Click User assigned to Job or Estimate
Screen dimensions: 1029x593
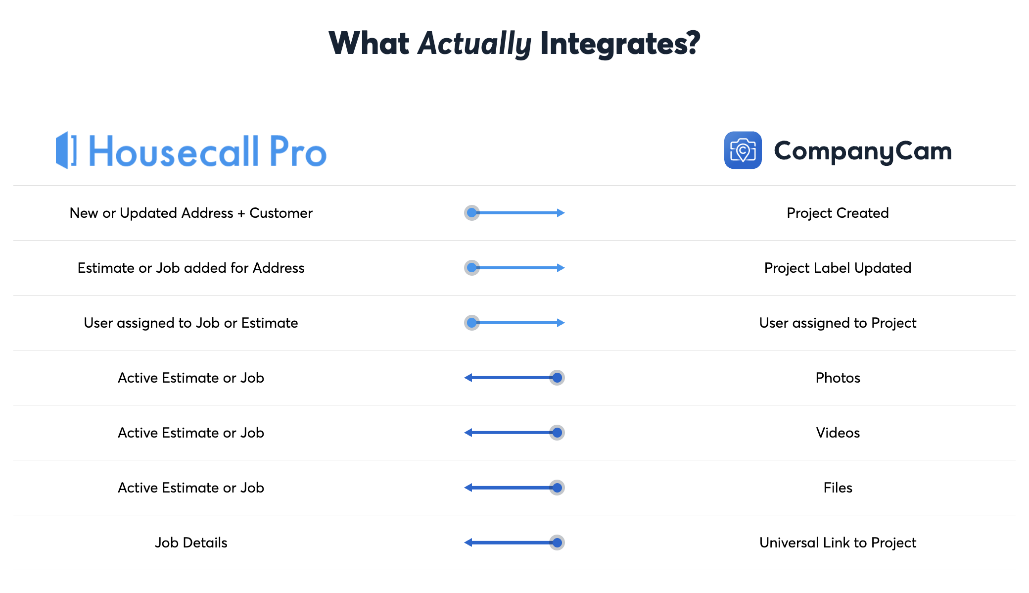[x=191, y=323]
